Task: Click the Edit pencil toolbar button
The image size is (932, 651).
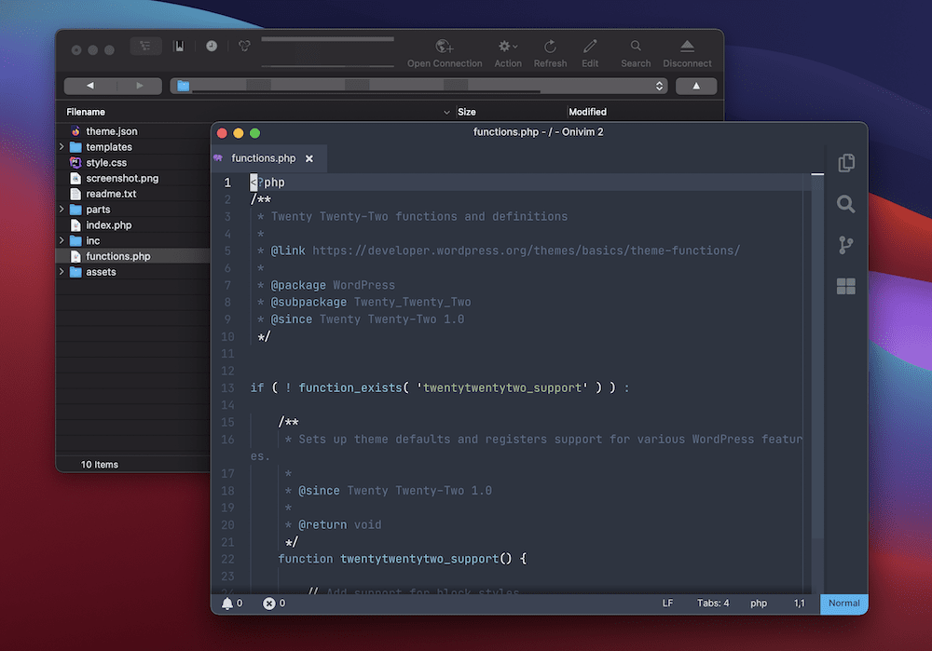Action: pyautogui.click(x=590, y=53)
